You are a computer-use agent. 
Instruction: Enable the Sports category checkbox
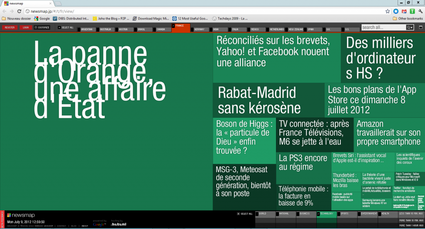339,214
